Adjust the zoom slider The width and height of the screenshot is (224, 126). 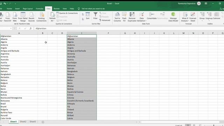(214, 125)
